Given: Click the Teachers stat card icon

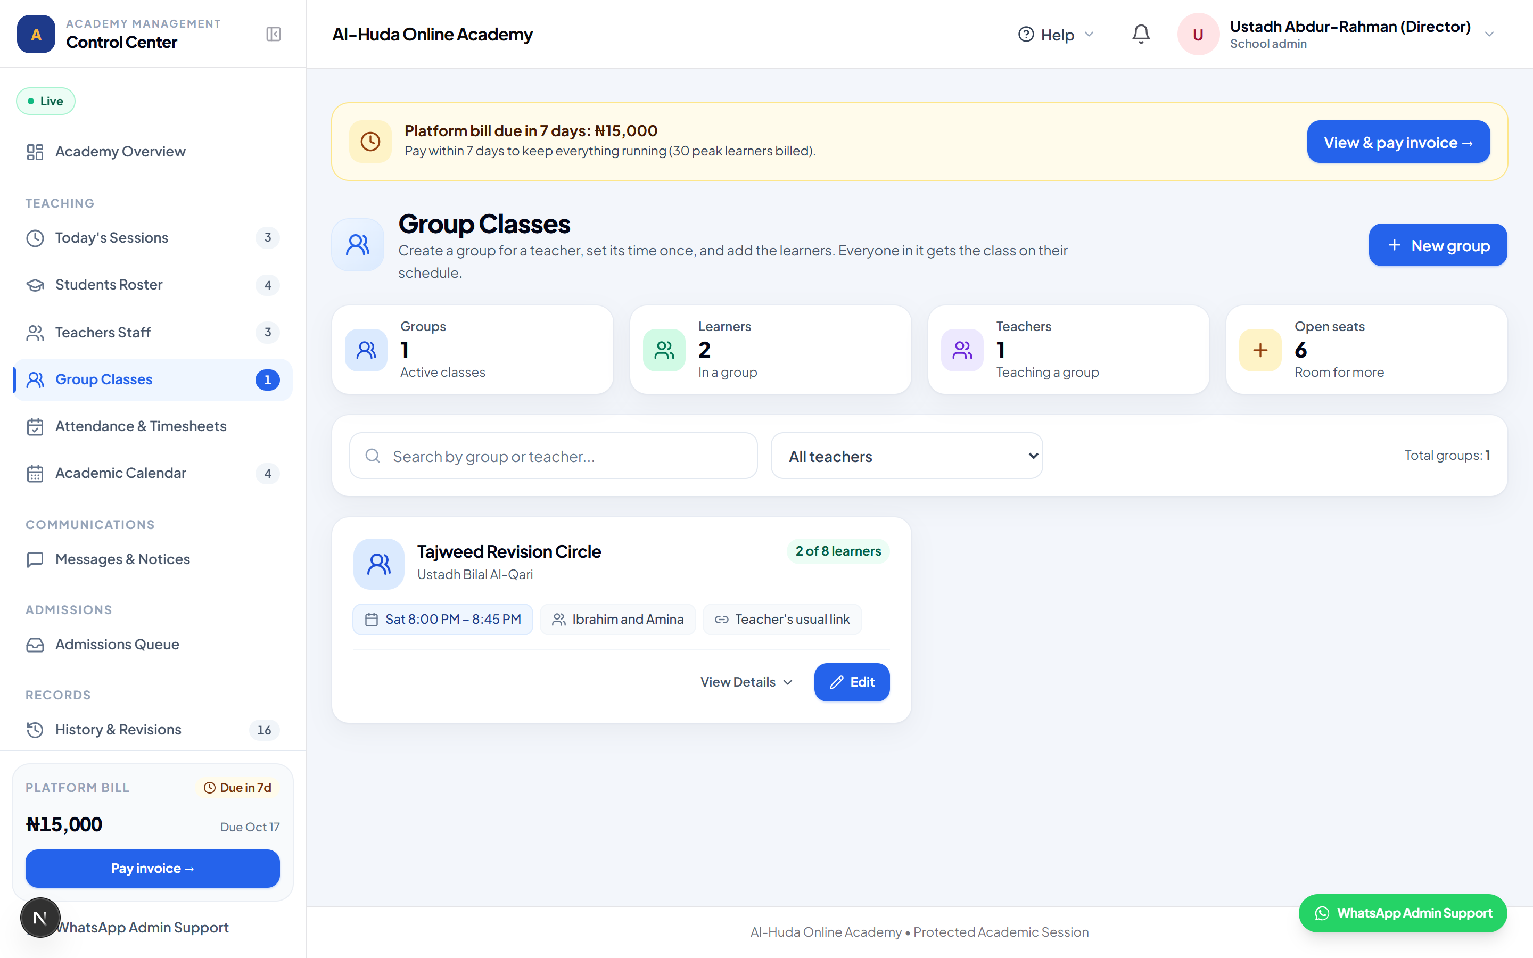Looking at the screenshot, I should point(962,350).
